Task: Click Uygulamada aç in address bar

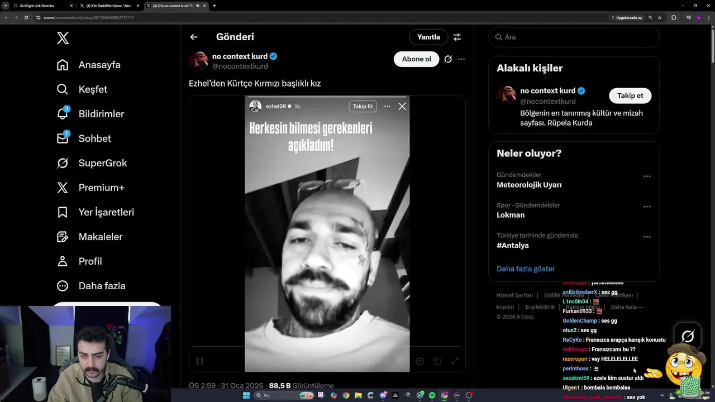Action: click(627, 17)
